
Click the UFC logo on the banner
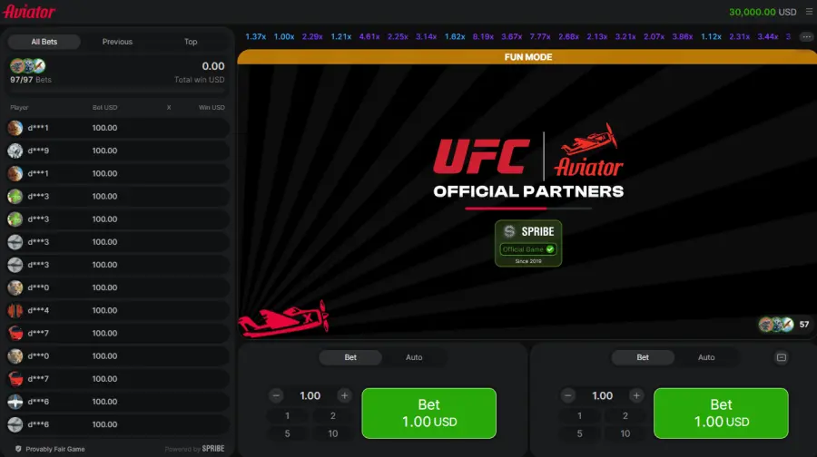pos(482,156)
